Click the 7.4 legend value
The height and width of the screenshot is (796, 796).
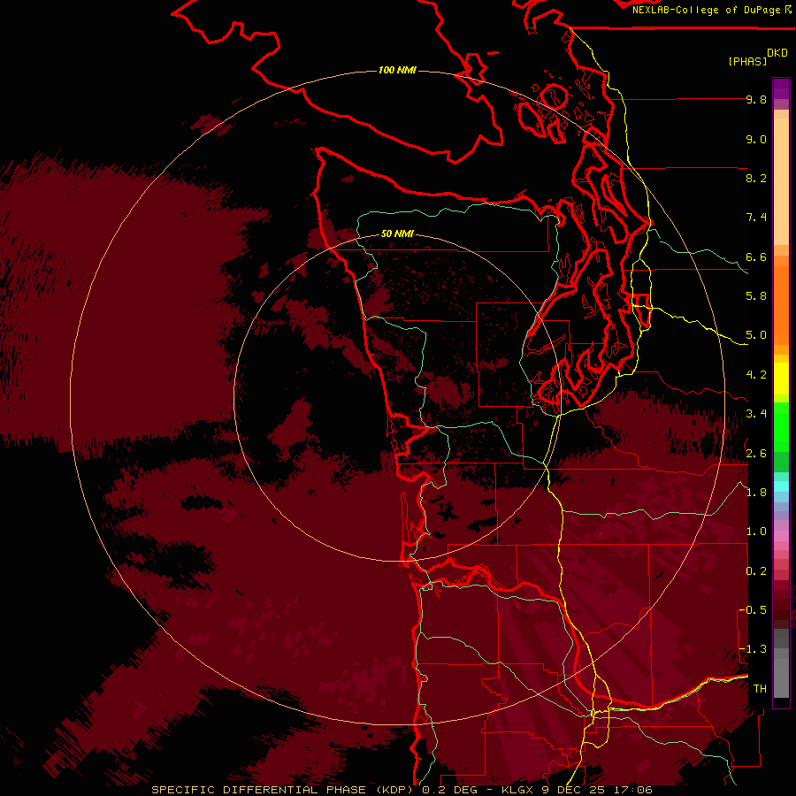click(756, 218)
